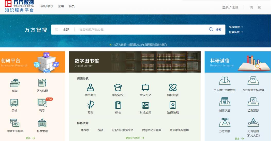This screenshot has width=271, height=141.
Task: Open the 学术期刊 resource icon
Action: pos(90,87)
